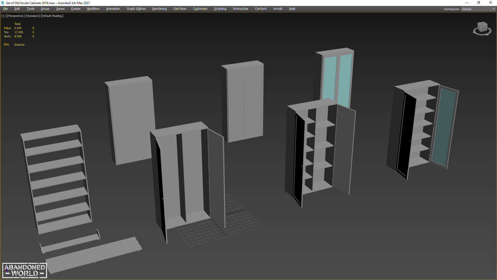The height and width of the screenshot is (280, 497).
Task: Click the 3ds Max application icon in title bar
Action: pos(3,3)
